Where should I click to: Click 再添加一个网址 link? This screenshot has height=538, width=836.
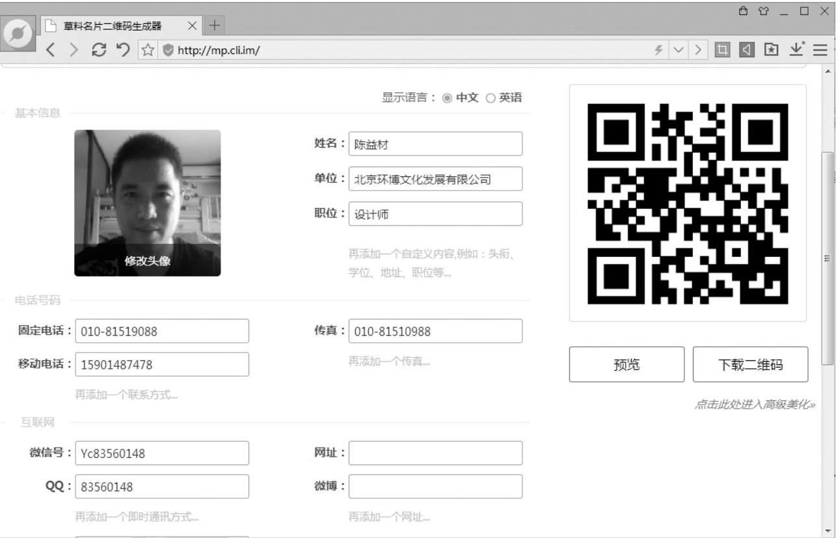389,517
